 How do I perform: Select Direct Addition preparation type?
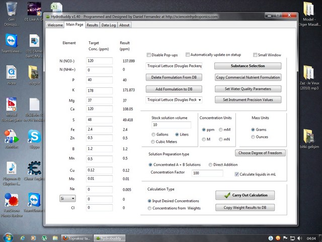210,165
